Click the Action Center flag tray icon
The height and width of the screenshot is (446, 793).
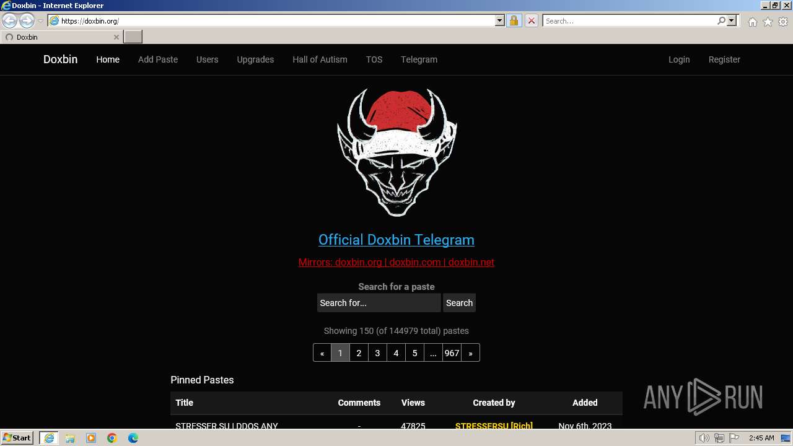(x=734, y=438)
